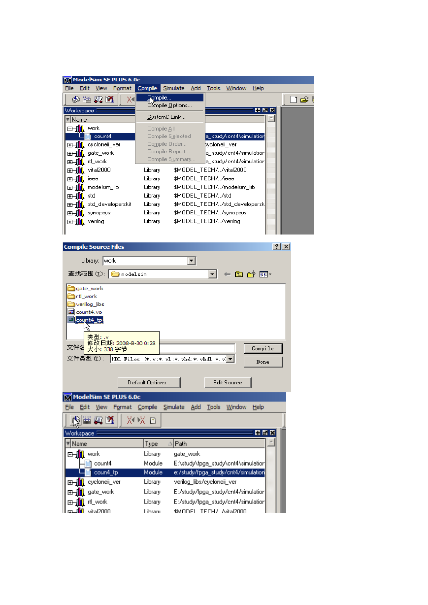Open the view menu icon in the dialog

click(x=265, y=274)
